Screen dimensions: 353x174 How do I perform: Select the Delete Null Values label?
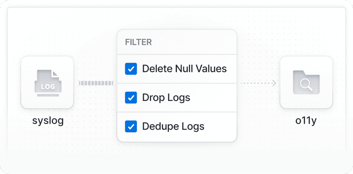(x=184, y=69)
